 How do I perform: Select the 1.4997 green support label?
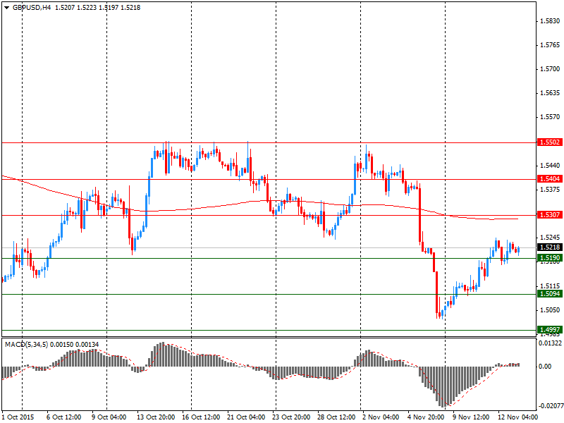click(549, 329)
